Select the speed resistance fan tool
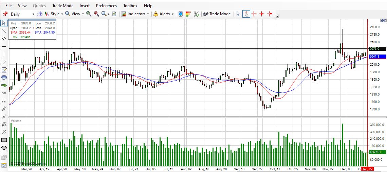 pyautogui.click(x=4, y=124)
